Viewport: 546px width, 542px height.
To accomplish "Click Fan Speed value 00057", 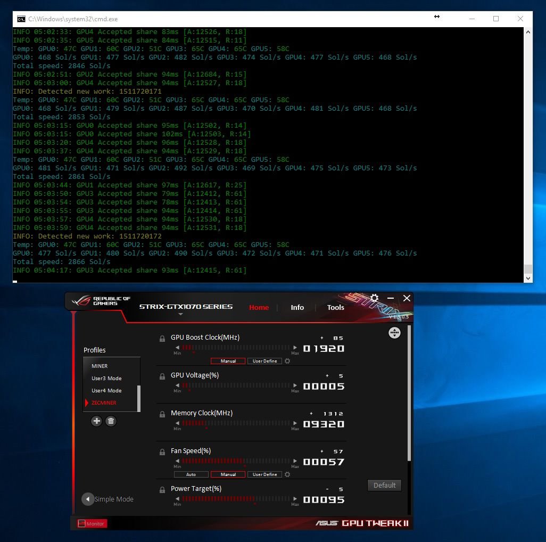I will [x=324, y=462].
